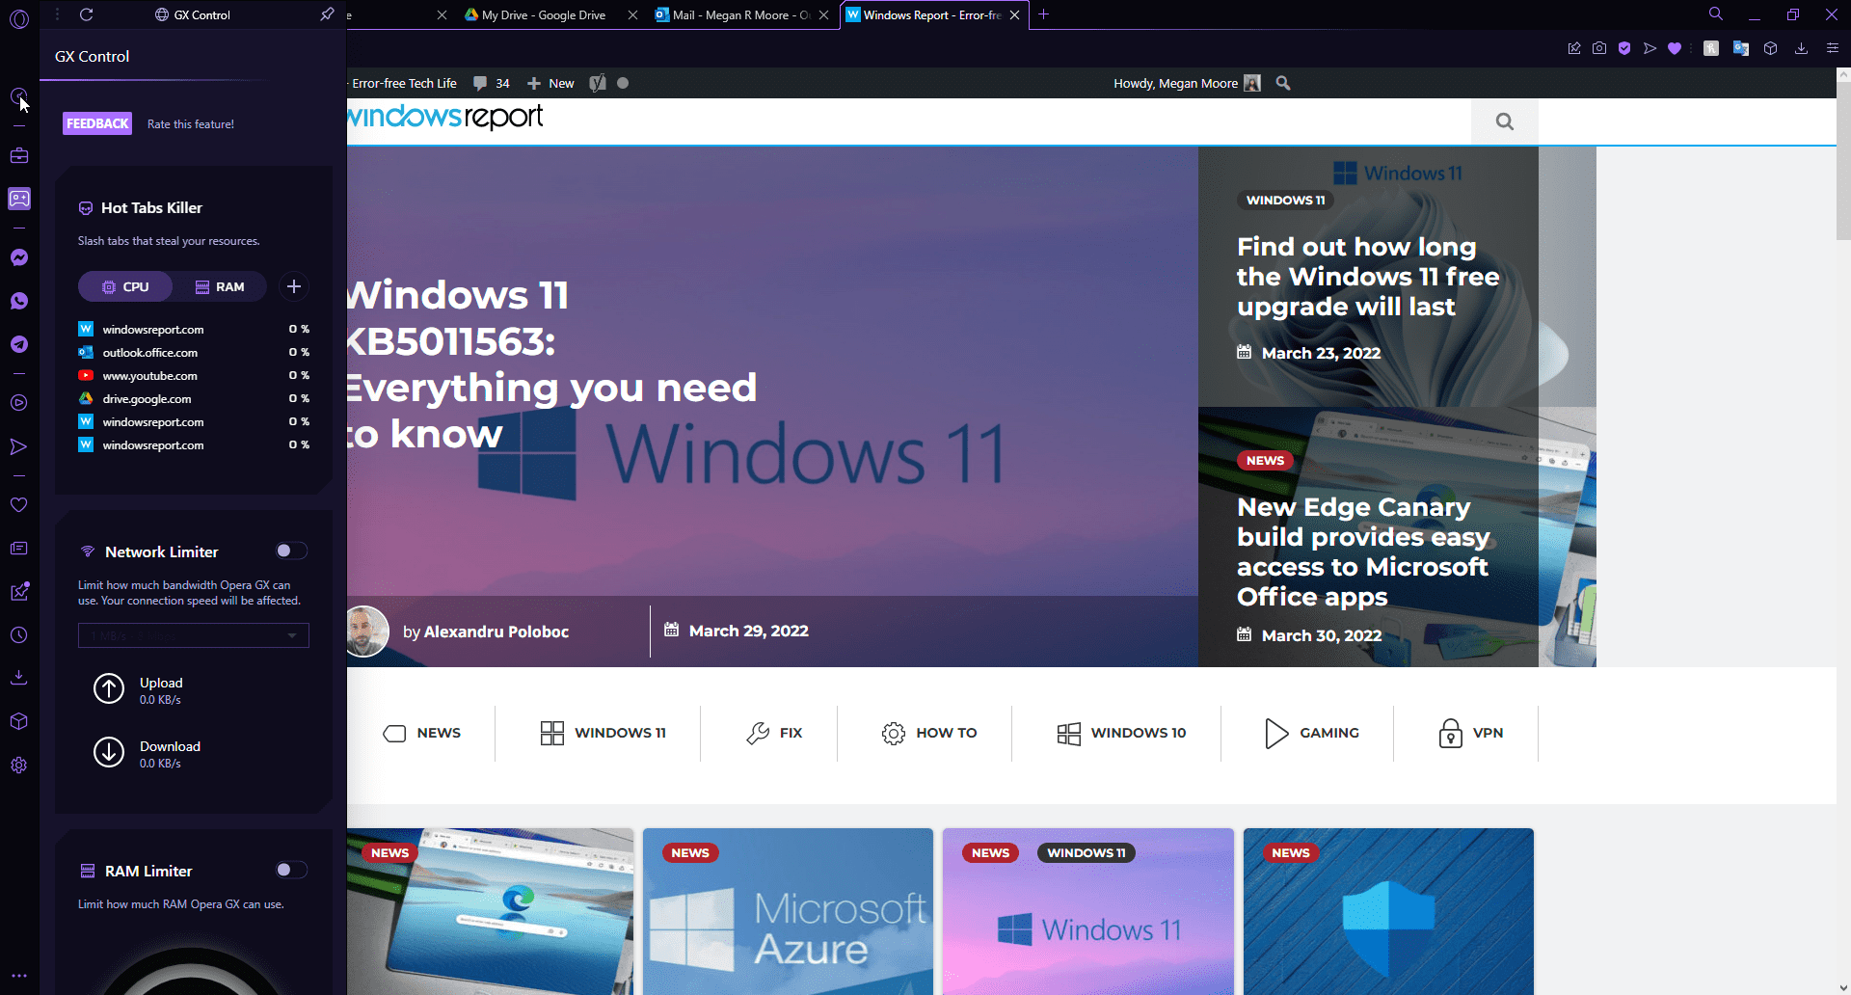Enable the Network Limiter switch
Screen dimensions: 1851x995
coord(291,551)
